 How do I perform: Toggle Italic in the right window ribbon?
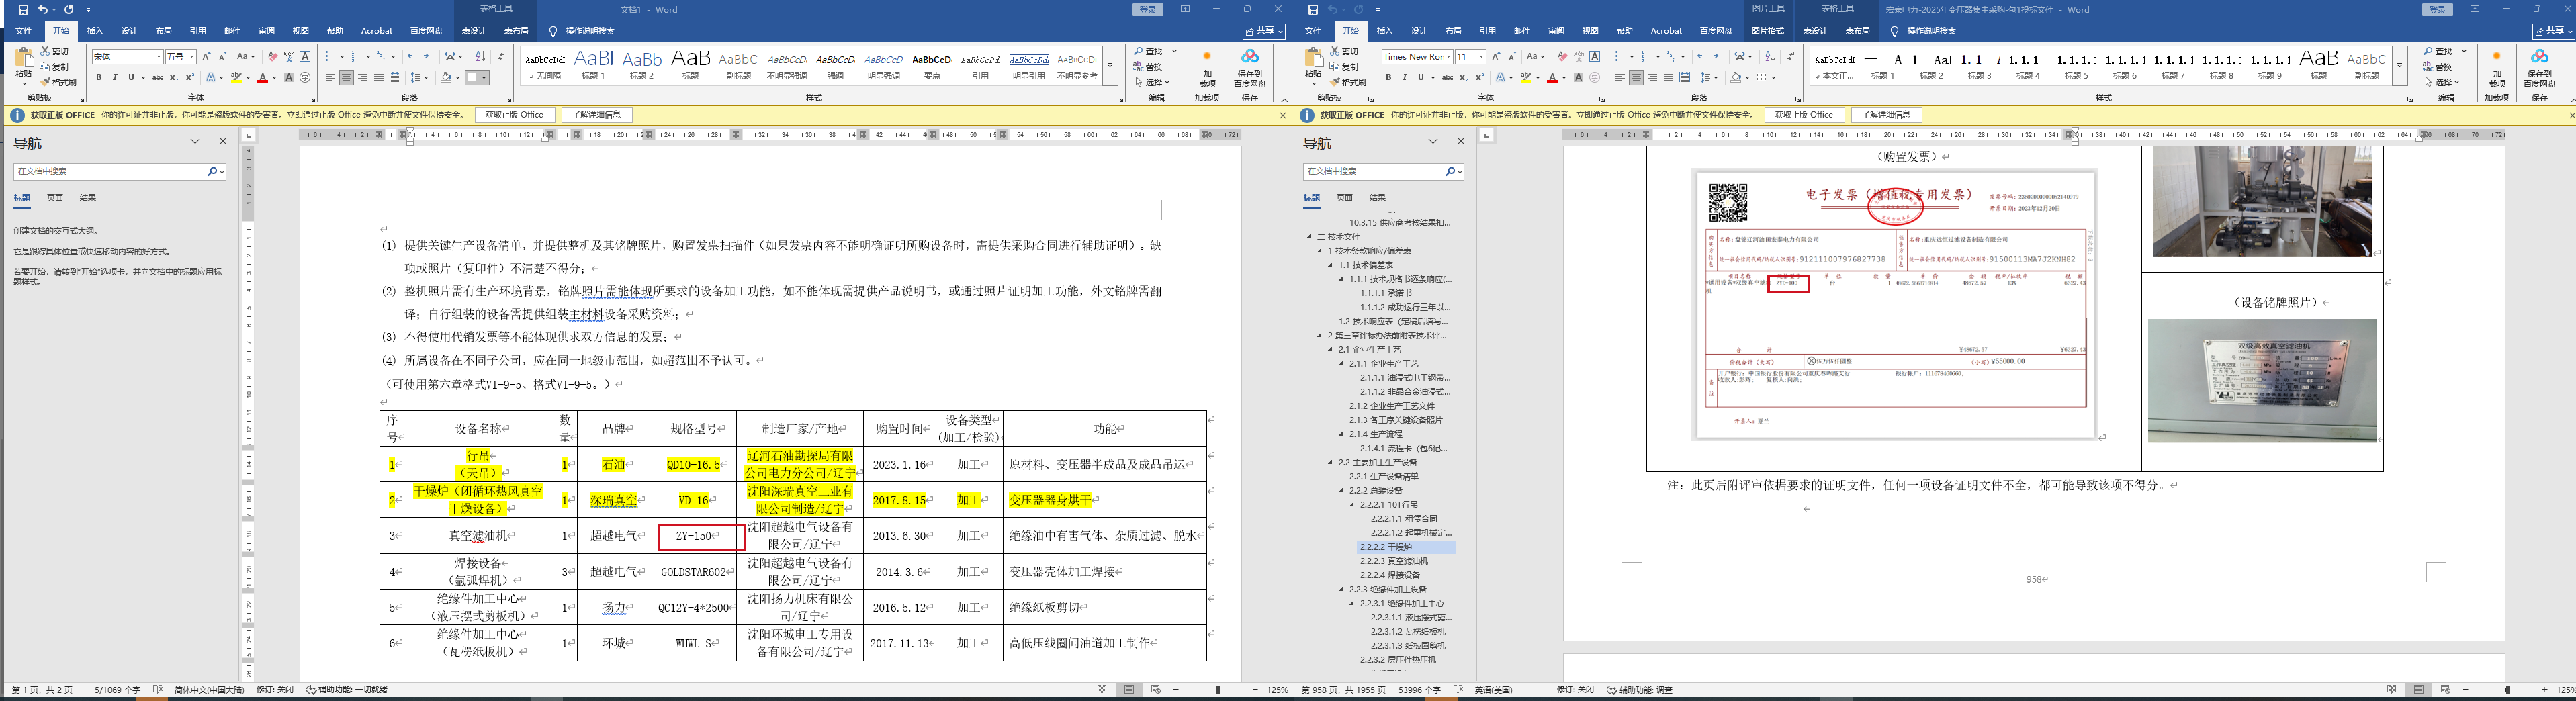coord(1404,78)
